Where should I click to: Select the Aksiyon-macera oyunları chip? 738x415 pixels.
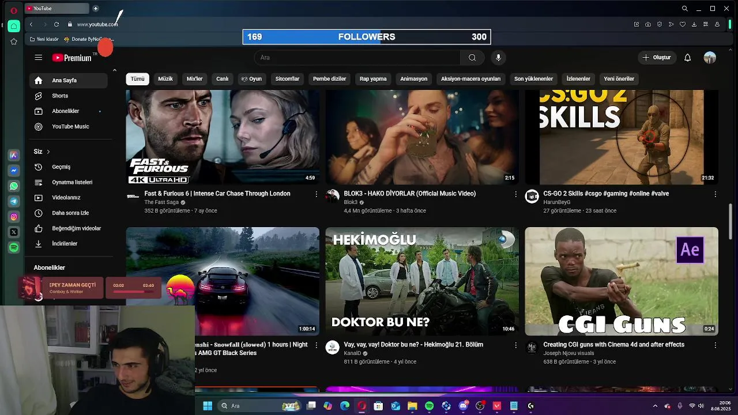coord(470,79)
